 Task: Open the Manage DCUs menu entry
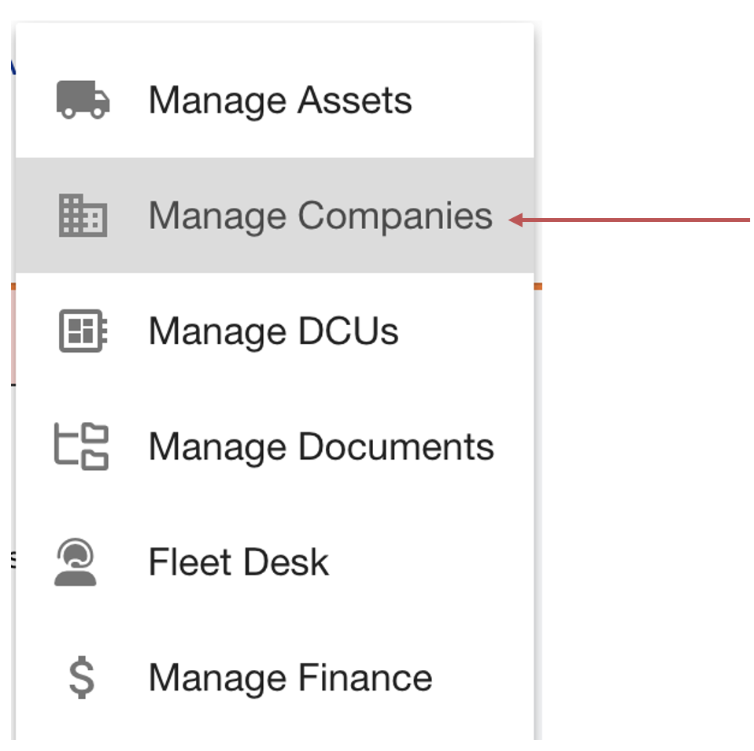[273, 331]
